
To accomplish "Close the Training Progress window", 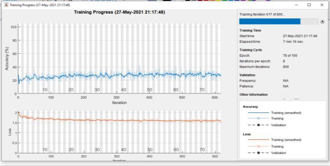I will click(322, 5).
